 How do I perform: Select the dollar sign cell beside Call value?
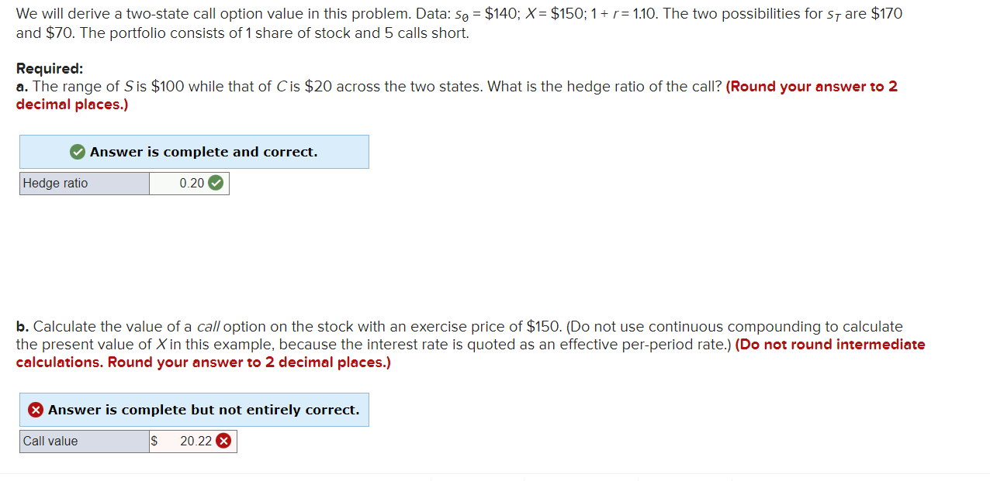pyautogui.click(x=154, y=441)
